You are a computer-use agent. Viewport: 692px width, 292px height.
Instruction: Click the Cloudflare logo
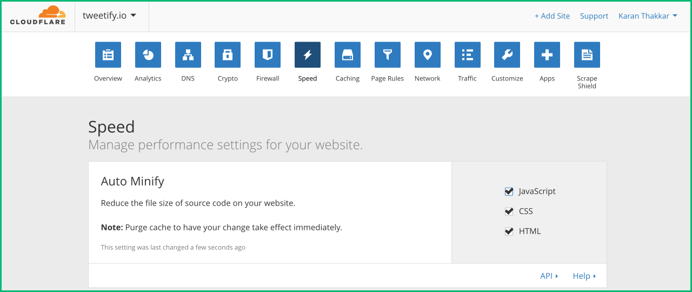click(37, 15)
